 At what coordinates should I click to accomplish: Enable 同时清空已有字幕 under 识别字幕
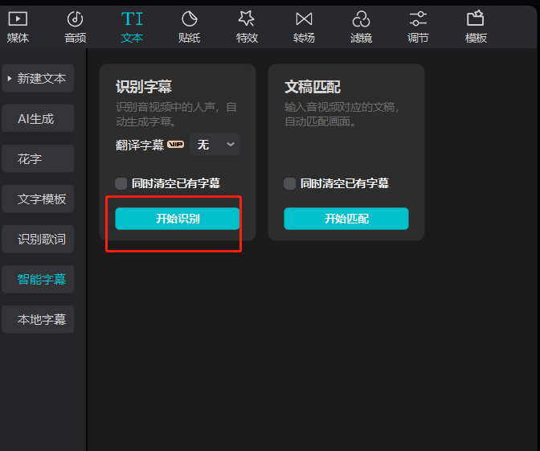click(x=121, y=183)
